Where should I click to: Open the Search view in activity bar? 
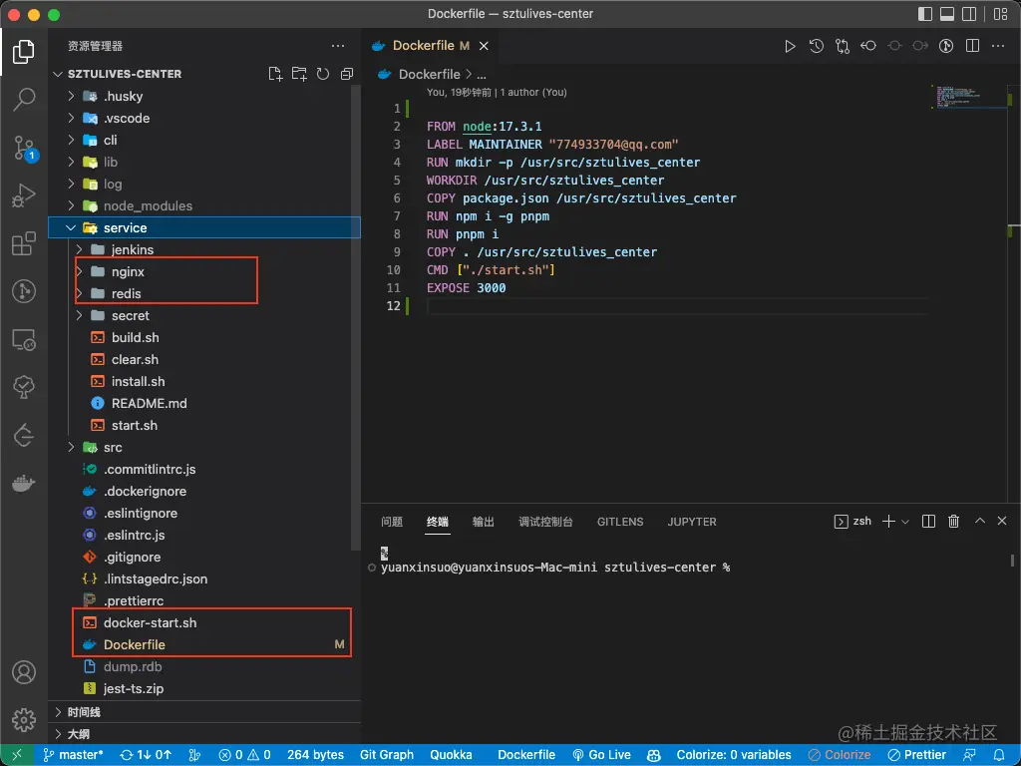(24, 100)
